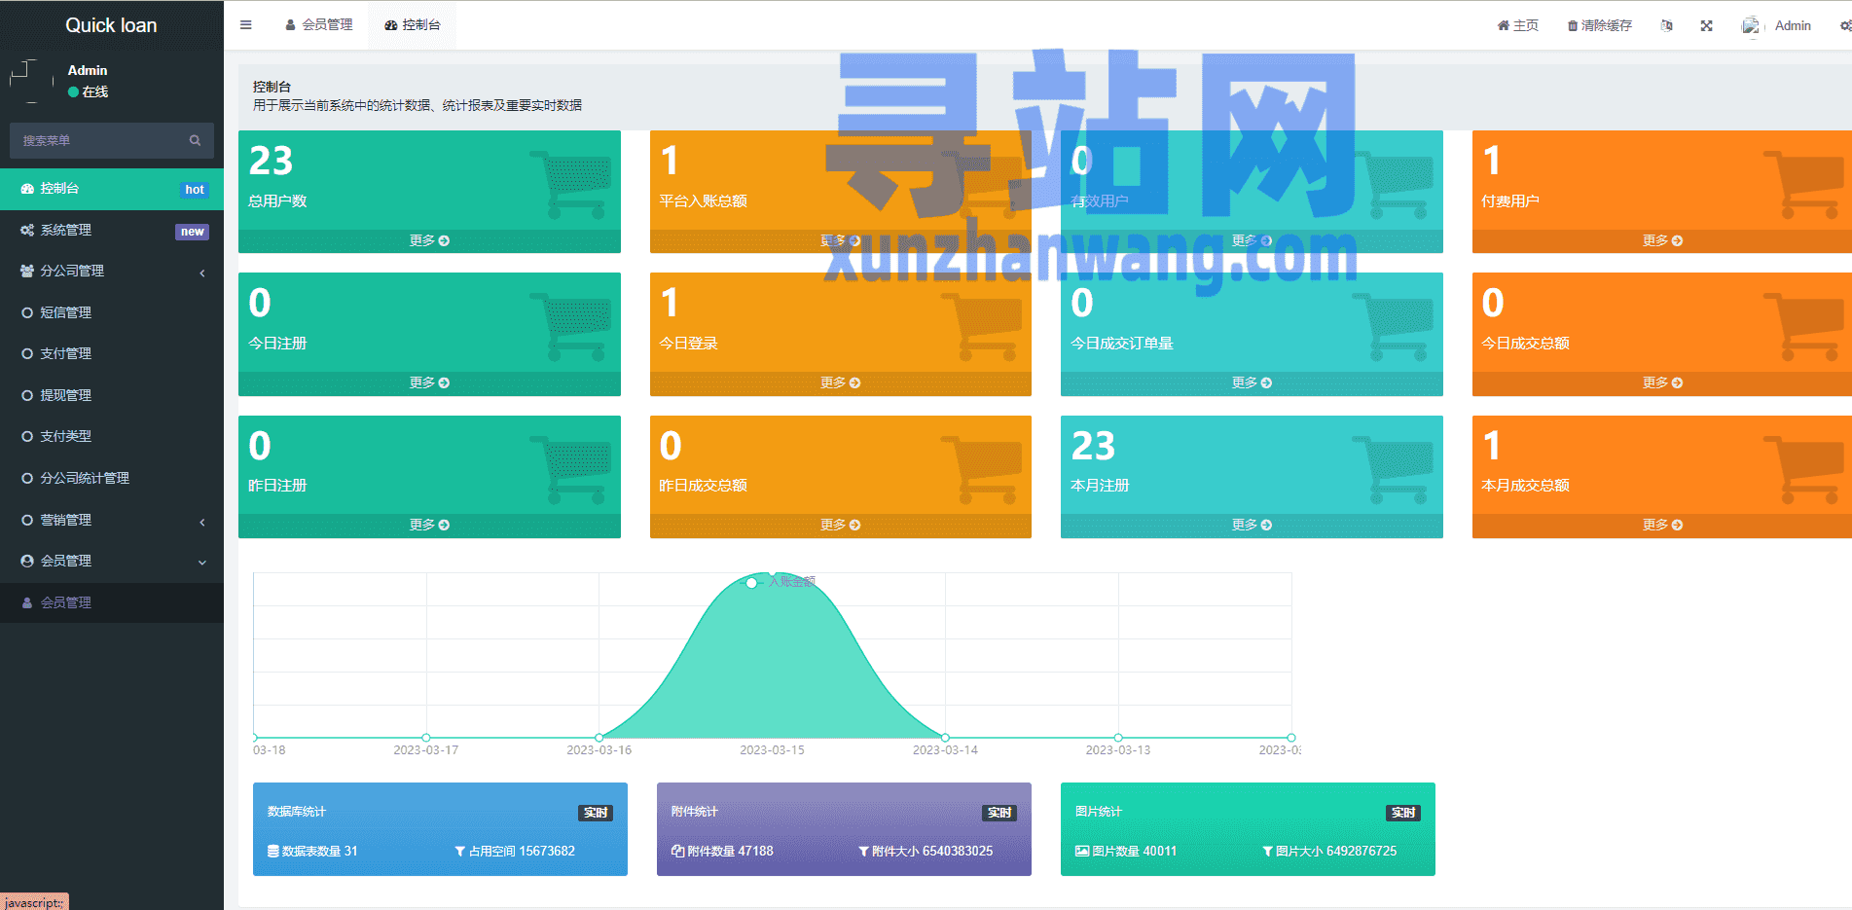The height and width of the screenshot is (910, 1852).
Task: Expand the 营销管理 sidebar menu
Action: click(x=112, y=520)
